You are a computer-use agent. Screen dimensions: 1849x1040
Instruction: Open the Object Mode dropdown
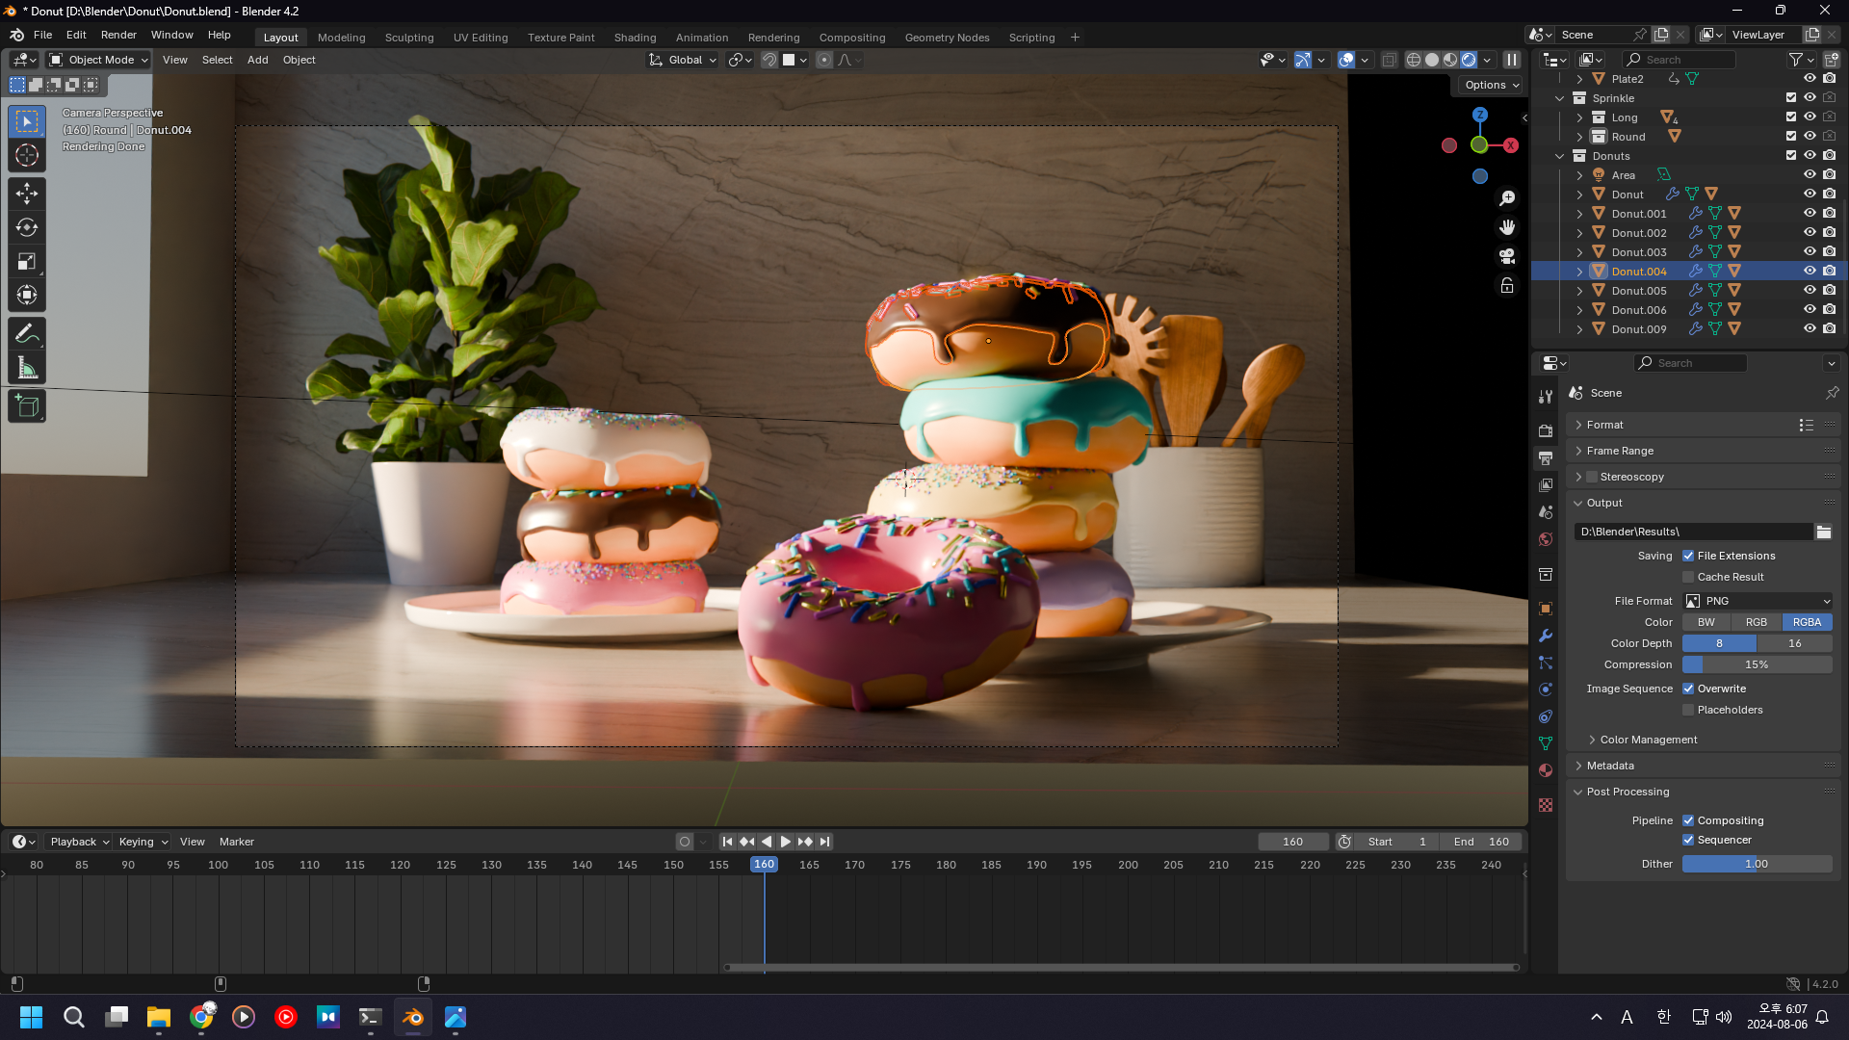pyautogui.click(x=99, y=60)
